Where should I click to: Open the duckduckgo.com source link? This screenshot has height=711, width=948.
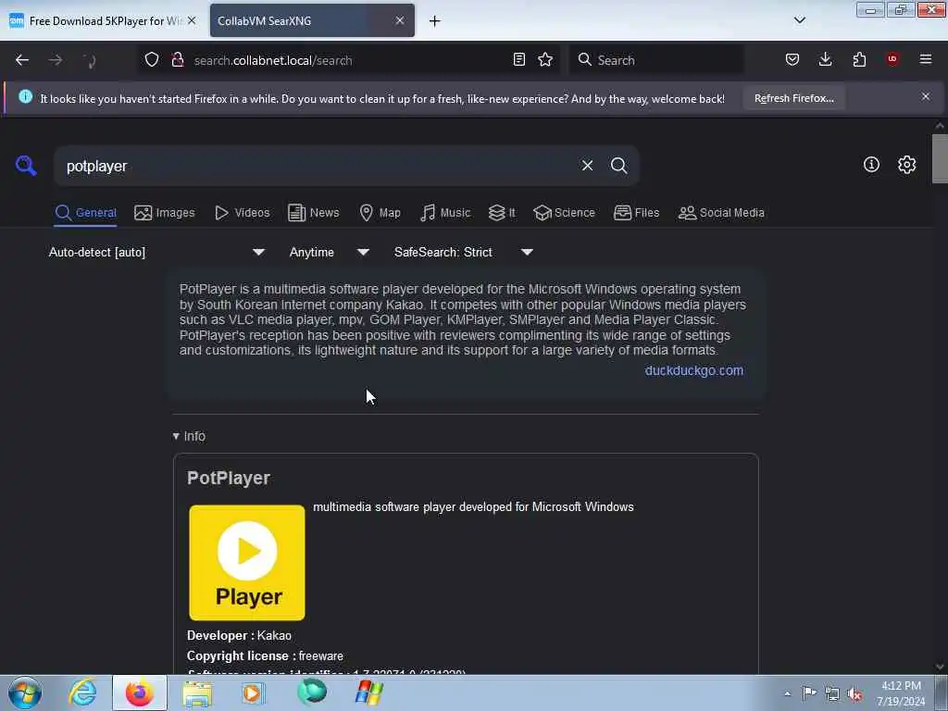pos(693,370)
